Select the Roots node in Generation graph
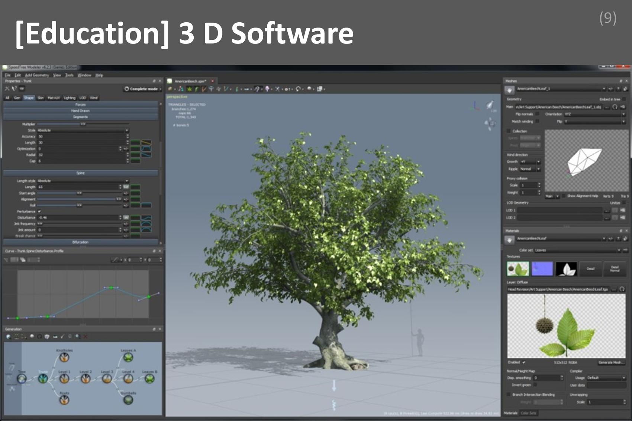This screenshot has width=632, height=421. point(64,400)
